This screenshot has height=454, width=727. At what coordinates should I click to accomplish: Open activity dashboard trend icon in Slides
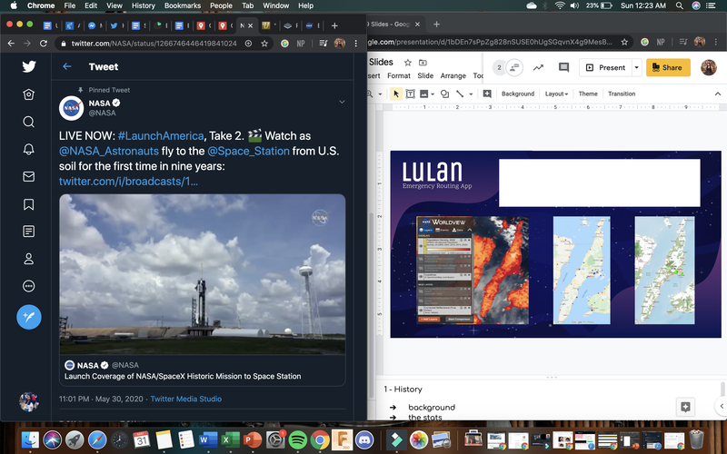(538, 67)
